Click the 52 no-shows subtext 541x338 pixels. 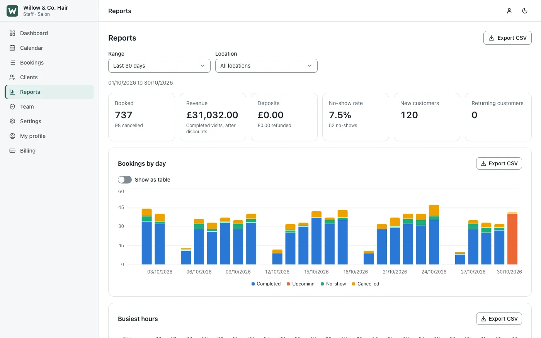click(343, 126)
